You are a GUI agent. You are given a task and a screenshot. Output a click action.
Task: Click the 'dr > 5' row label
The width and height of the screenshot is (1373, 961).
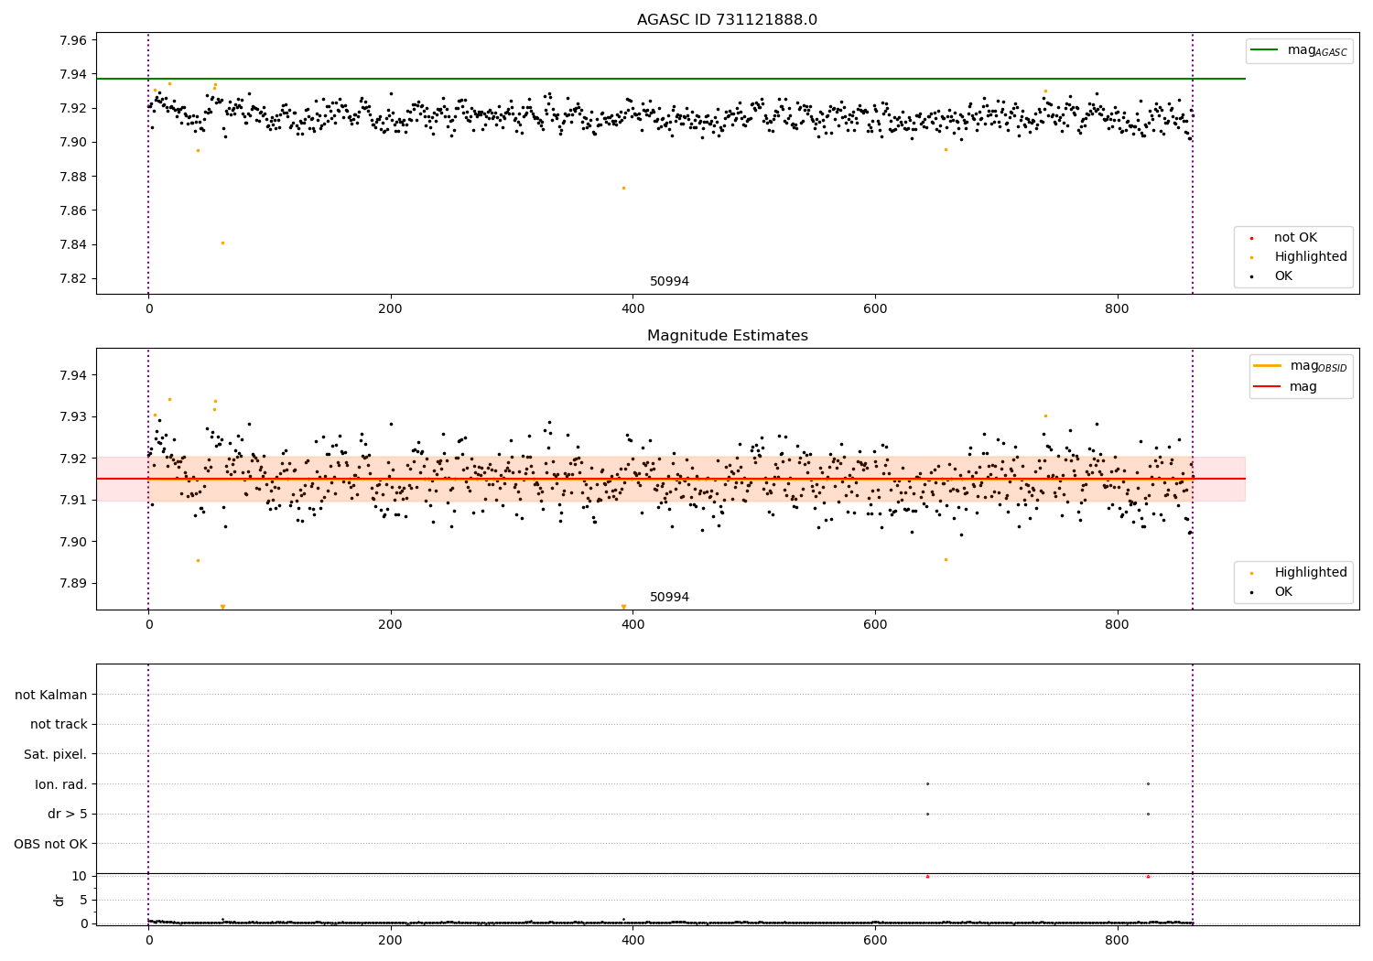pos(68,815)
